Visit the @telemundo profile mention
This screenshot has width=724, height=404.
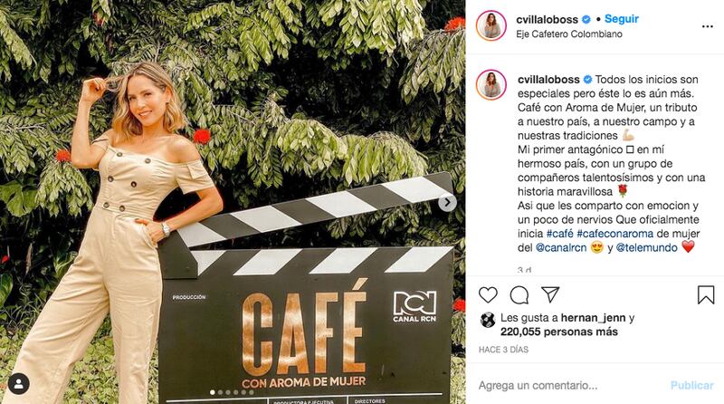(x=646, y=248)
